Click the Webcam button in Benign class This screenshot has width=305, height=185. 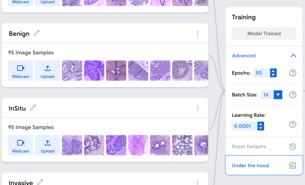click(x=21, y=71)
